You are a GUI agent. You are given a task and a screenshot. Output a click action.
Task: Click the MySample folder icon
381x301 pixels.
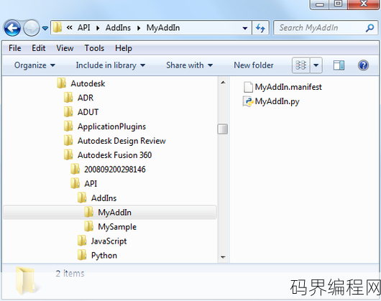click(88, 226)
